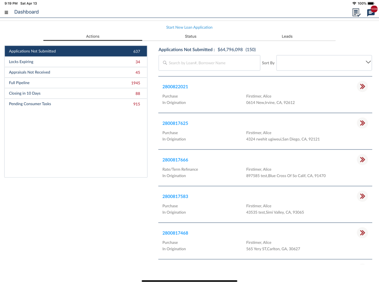Tap double-chevron arrow for loan 2800817625

click(x=362, y=123)
